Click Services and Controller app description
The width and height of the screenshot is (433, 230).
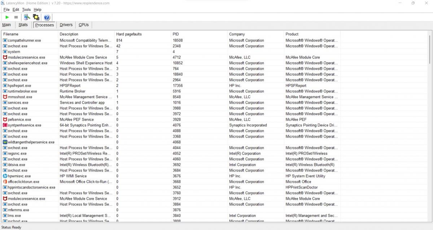(82, 103)
